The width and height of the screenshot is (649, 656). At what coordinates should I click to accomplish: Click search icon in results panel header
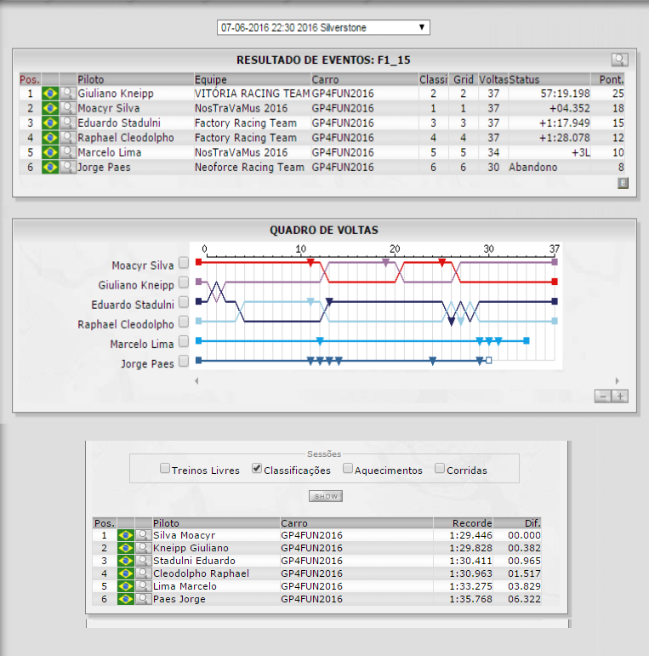(x=619, y=60)
